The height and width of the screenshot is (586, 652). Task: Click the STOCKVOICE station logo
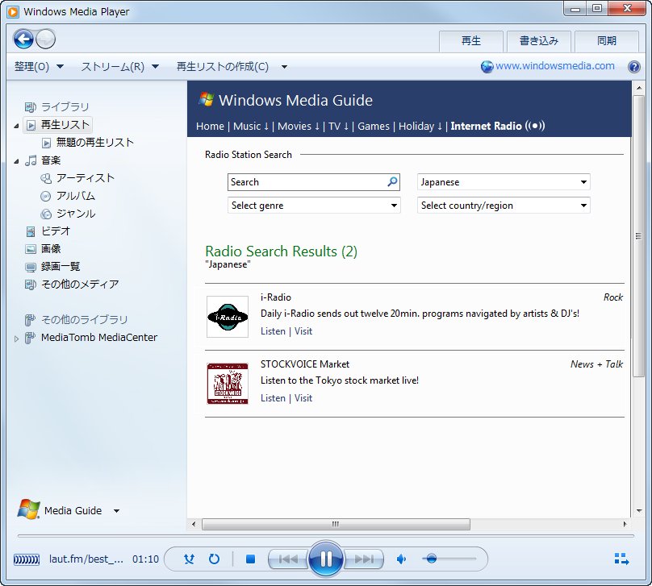tap(228, 384)
